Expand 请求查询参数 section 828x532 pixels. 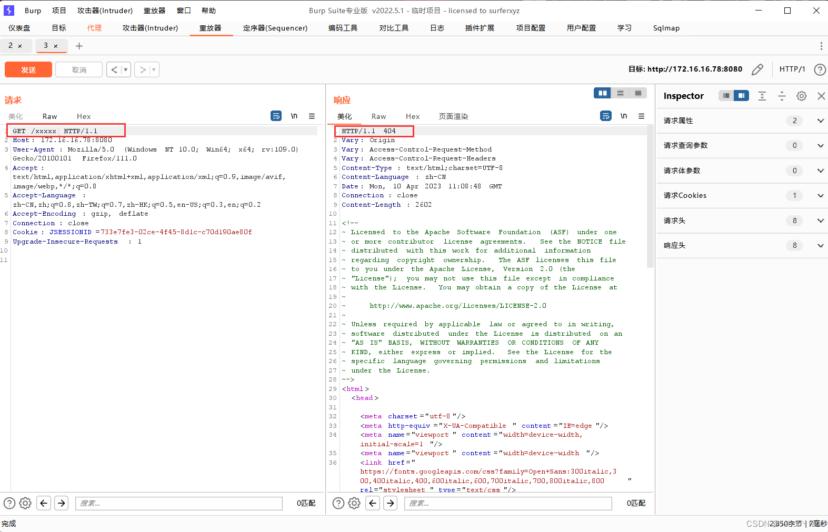pos(821,146)
